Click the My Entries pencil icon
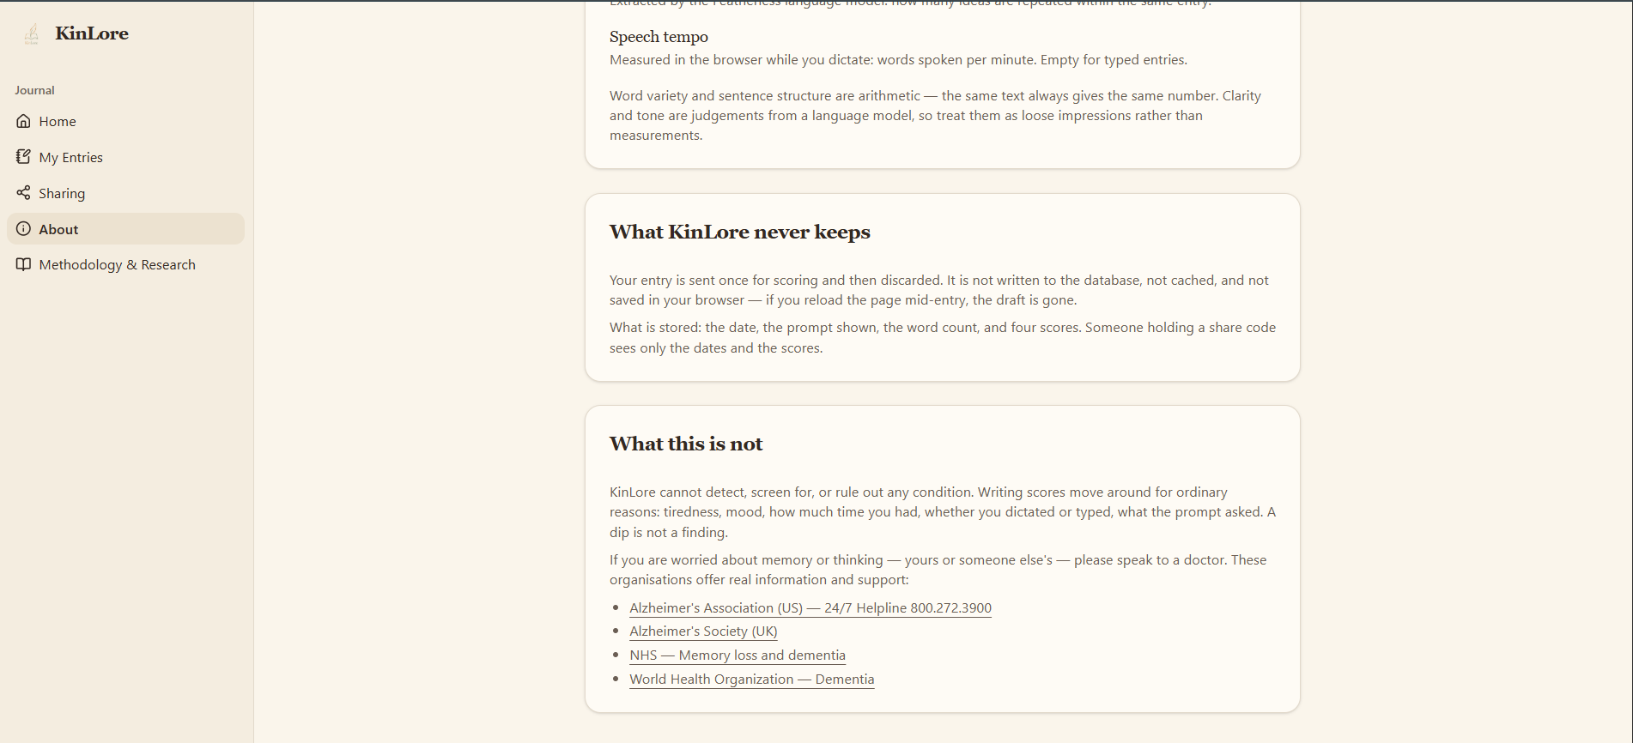Viewport: 1633px width, 743px height. coord(23,157)
